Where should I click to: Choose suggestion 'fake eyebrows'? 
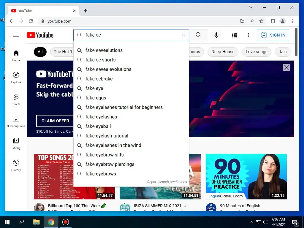(131, 174)
